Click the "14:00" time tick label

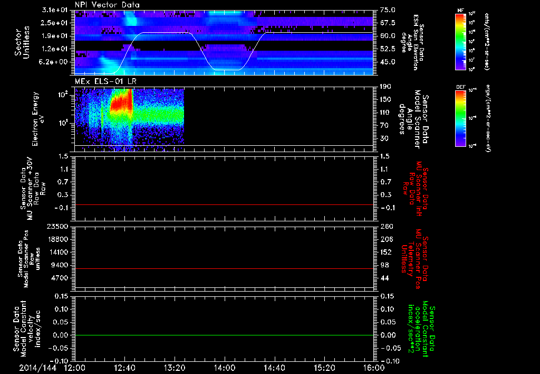[224, 368]
